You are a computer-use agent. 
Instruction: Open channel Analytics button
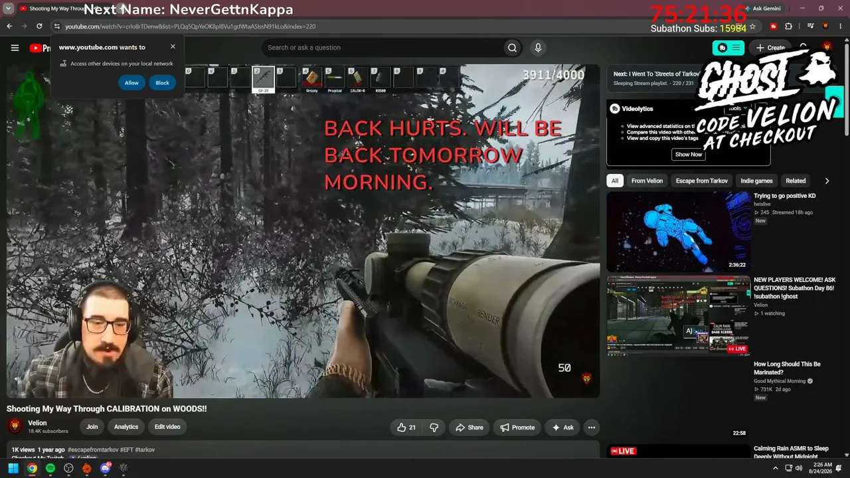click(x=126, y=427)
